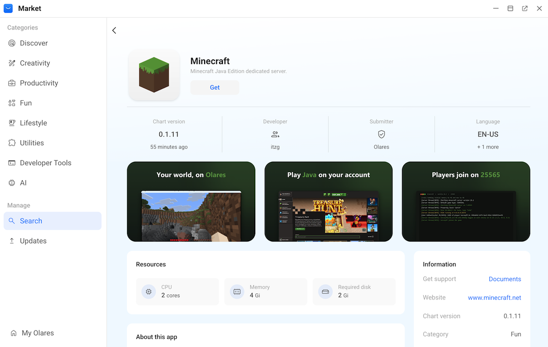Click the Minecraft app title
Viewport: 548px width, 347px height.
(x=210, y=61)
